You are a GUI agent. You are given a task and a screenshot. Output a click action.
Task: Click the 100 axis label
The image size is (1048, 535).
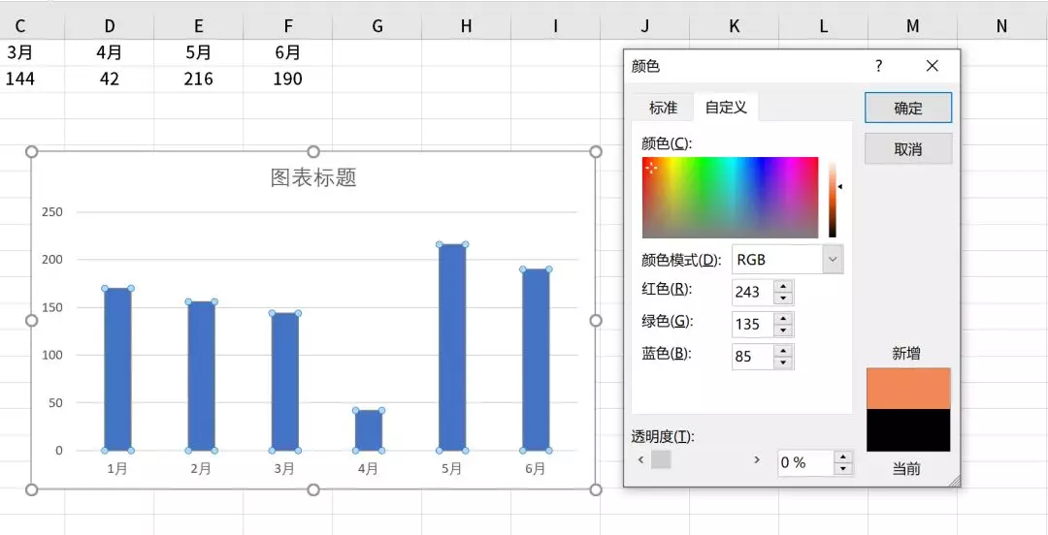52,356
